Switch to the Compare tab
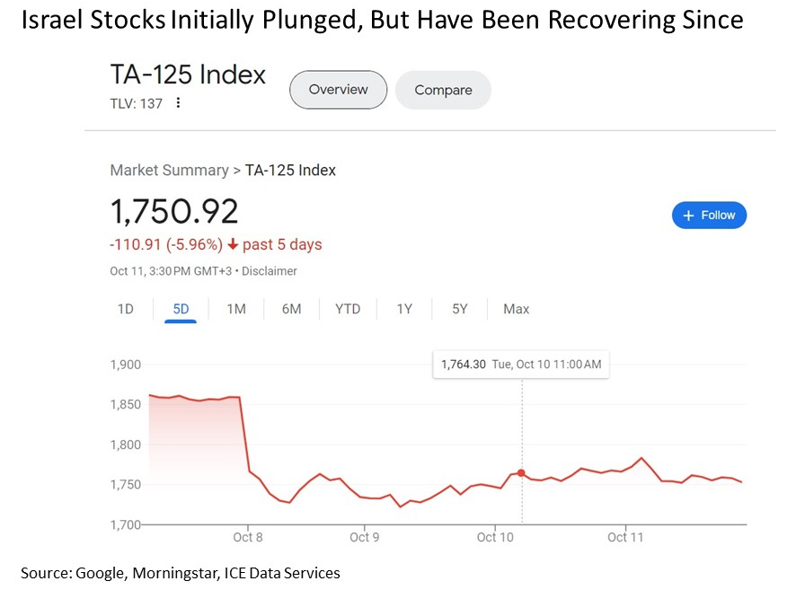This screenshot has width=805, height=590. tap(443, 91)
